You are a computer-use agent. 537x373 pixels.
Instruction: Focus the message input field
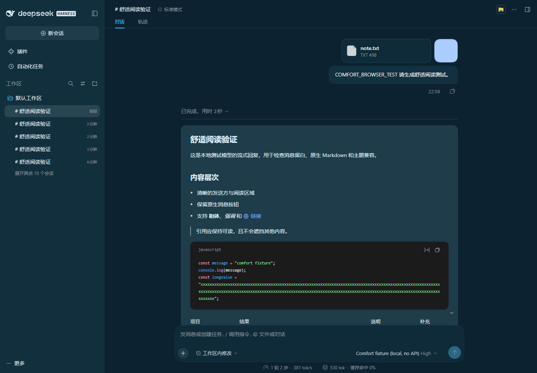click(319, 334)
